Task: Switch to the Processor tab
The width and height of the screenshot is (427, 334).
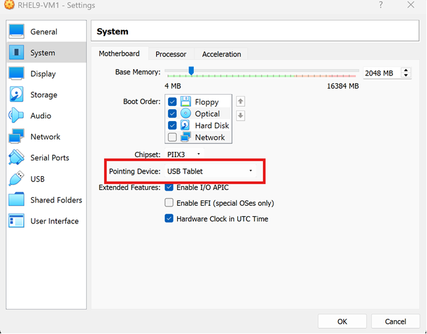Action: [171, 54]
